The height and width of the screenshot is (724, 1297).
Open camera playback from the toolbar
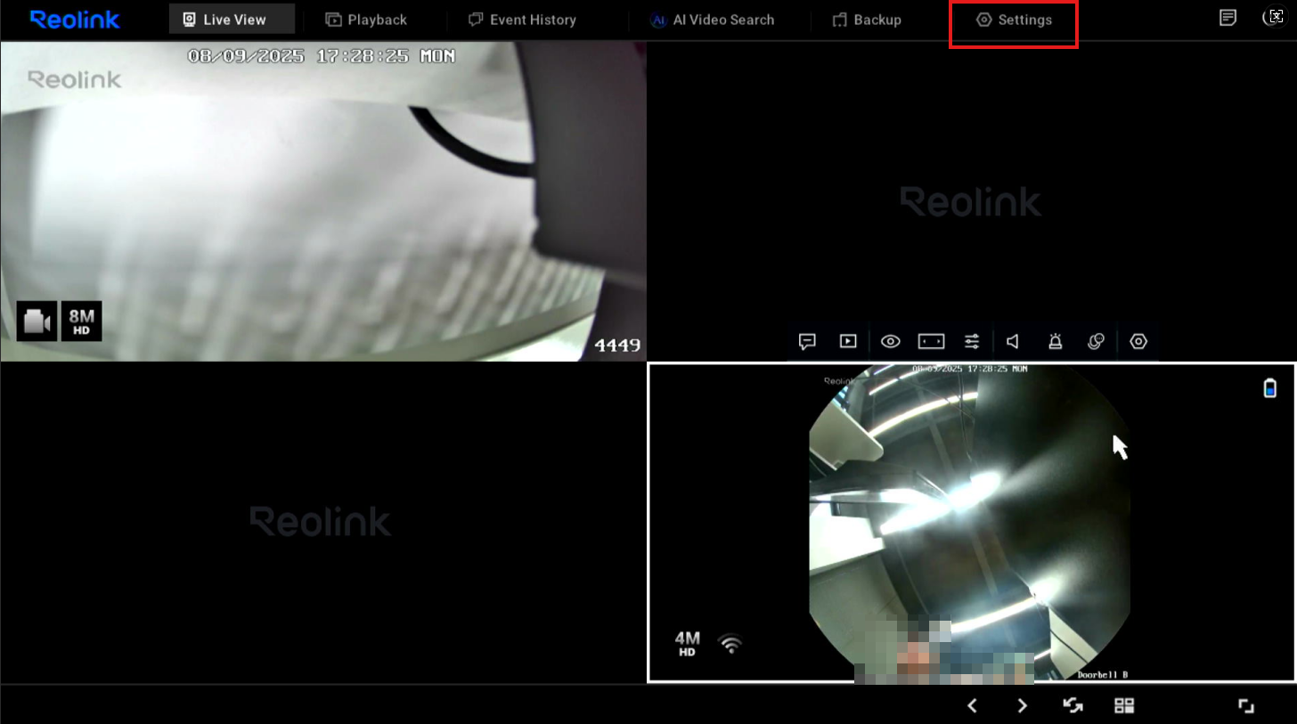coord(848,341)
